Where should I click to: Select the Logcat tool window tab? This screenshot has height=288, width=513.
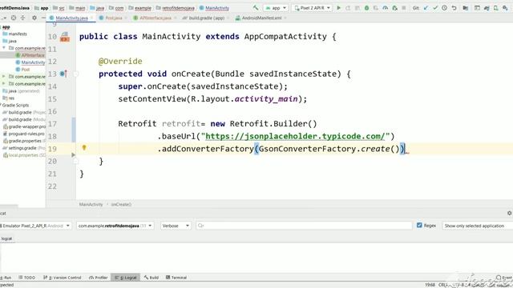coord(126,278)
